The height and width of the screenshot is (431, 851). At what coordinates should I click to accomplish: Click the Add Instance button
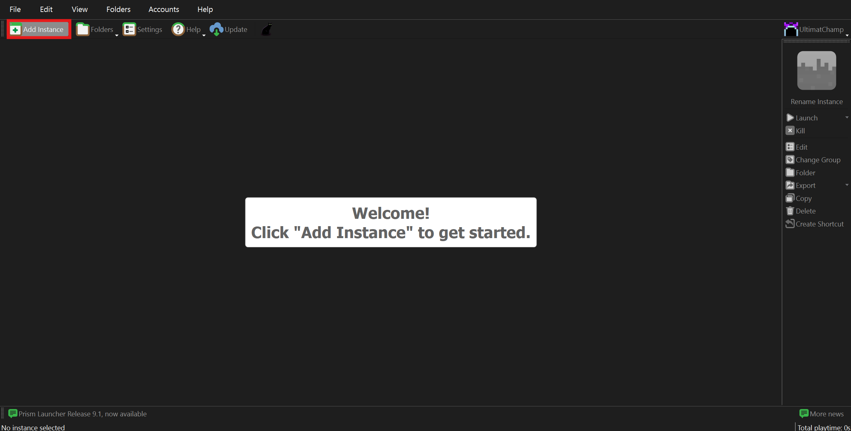(38, 29)
